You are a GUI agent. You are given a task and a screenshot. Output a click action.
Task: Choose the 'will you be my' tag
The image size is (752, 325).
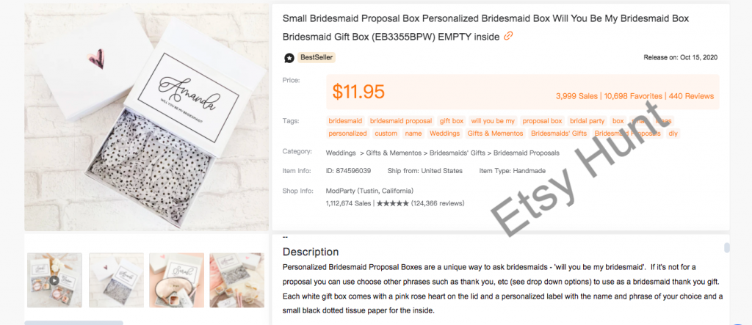pyautogui.click(x=493, y=120)
